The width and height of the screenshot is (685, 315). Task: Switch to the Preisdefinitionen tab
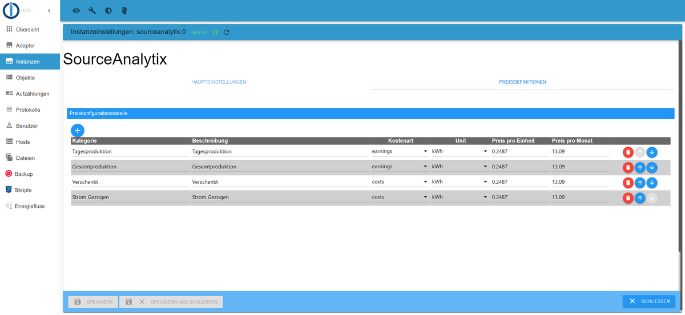[522, 82]
